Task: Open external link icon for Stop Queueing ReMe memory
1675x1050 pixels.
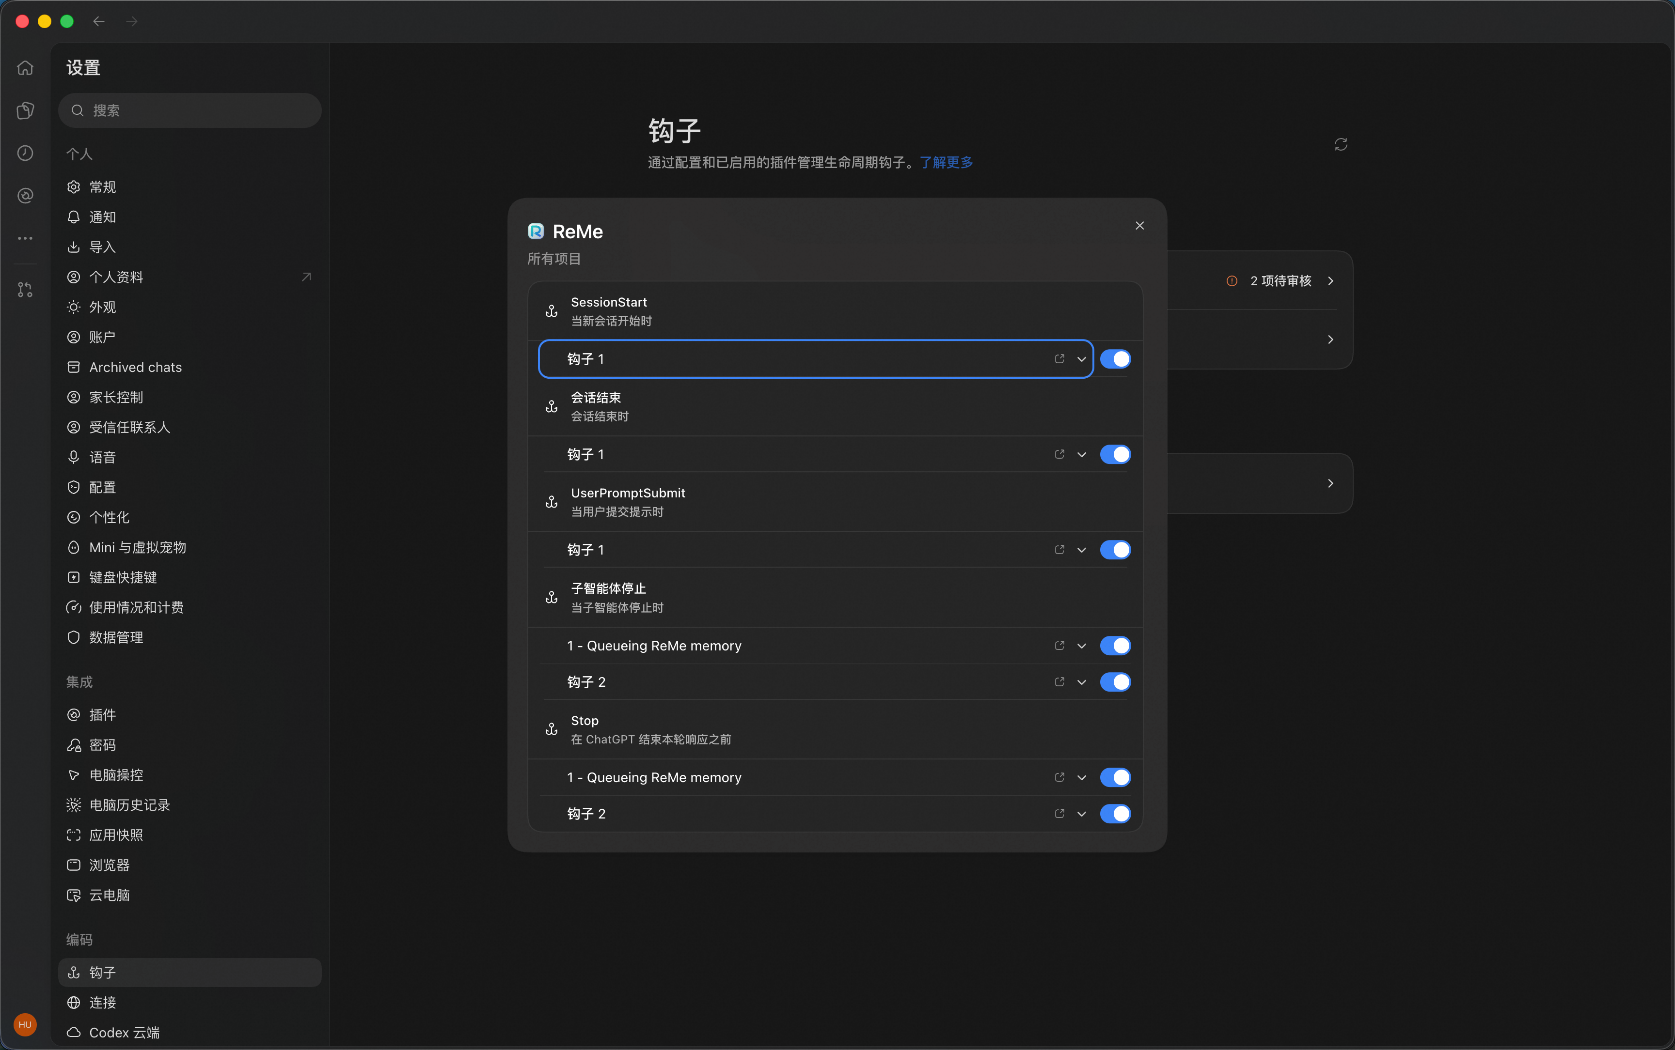Action: click(x=1059, y=778)
